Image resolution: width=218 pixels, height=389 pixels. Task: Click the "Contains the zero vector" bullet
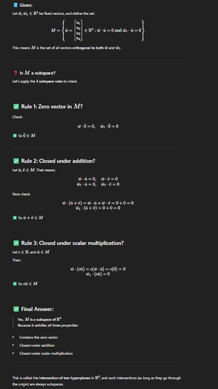click(38, 337)
